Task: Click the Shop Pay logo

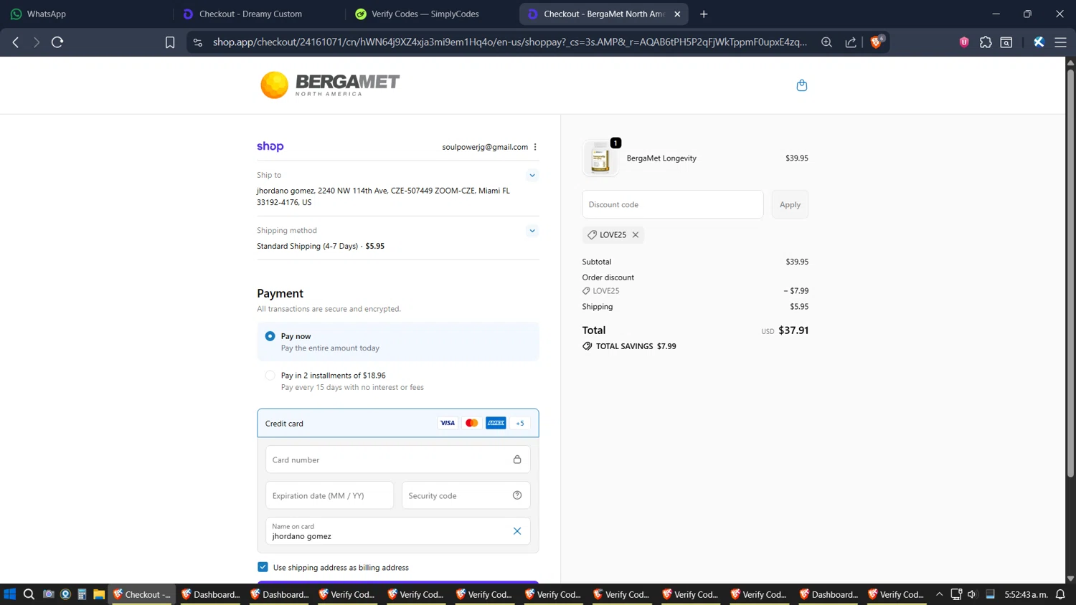Action: pyautogui.click(x=270, y=146)
